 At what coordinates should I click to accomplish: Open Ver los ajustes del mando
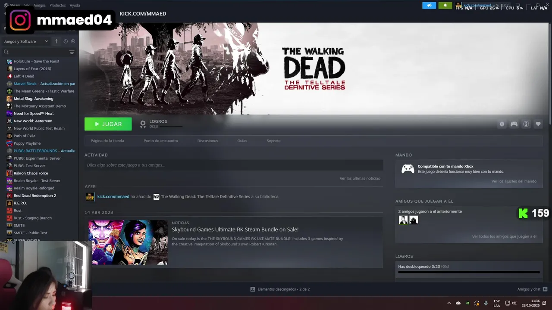514,181
